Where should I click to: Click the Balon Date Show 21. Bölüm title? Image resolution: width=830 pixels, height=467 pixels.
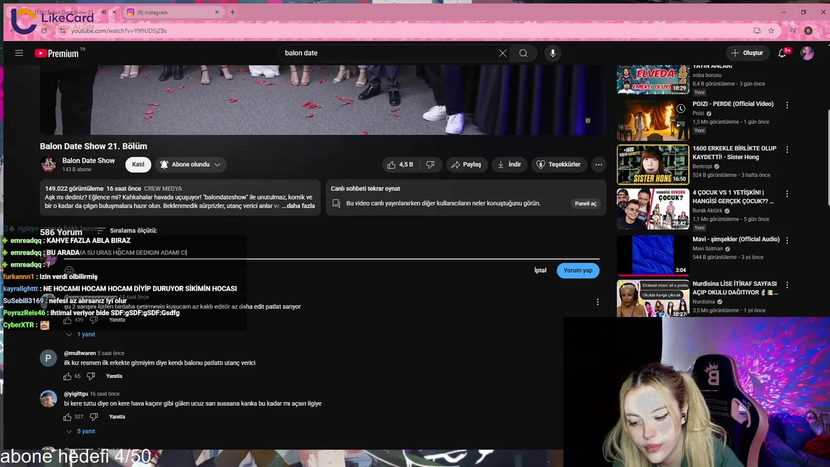pyautogui.click(x=93, y=147)
